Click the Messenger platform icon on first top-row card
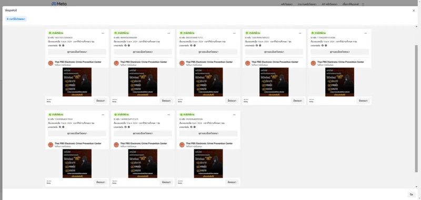The image size is (421, 200). coord(63,45)
